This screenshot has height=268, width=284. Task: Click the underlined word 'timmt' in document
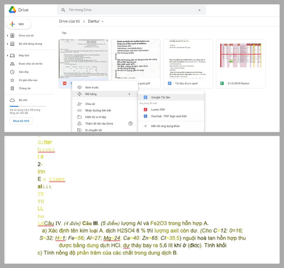coord(57,180)
